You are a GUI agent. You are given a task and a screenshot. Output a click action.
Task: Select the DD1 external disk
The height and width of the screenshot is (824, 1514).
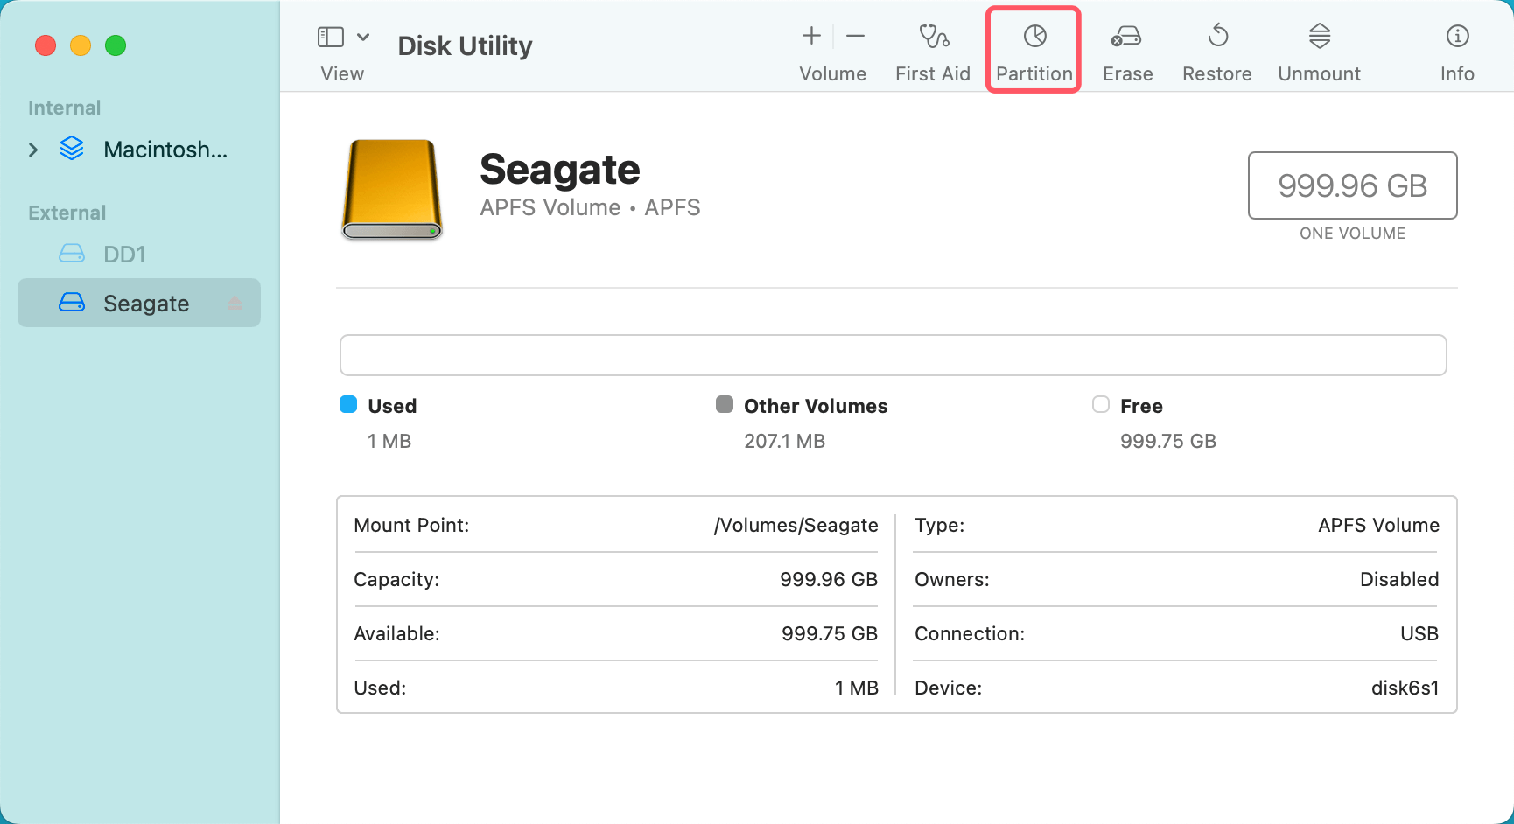tap(125, 254)
